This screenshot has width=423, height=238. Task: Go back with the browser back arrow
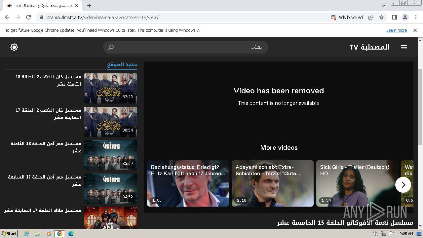[7, 17]
